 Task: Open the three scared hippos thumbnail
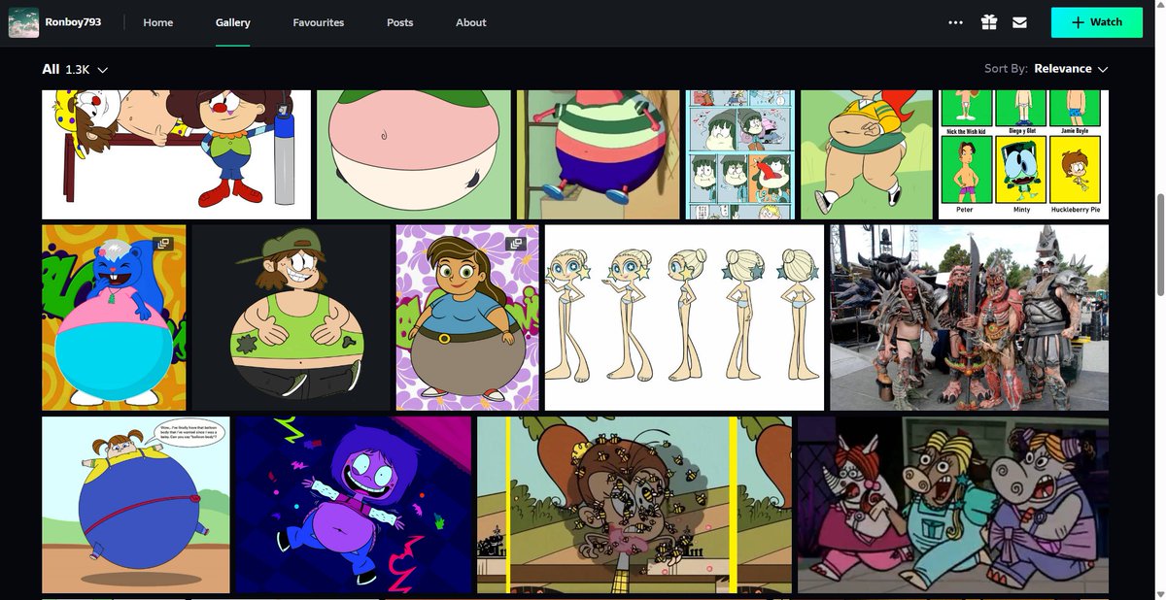coord(953,505)
